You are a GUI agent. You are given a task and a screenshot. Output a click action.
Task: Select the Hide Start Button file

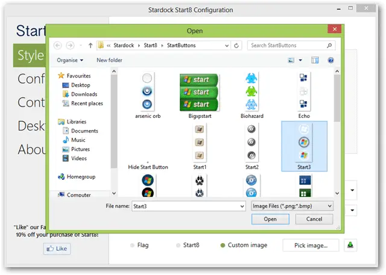148,167
